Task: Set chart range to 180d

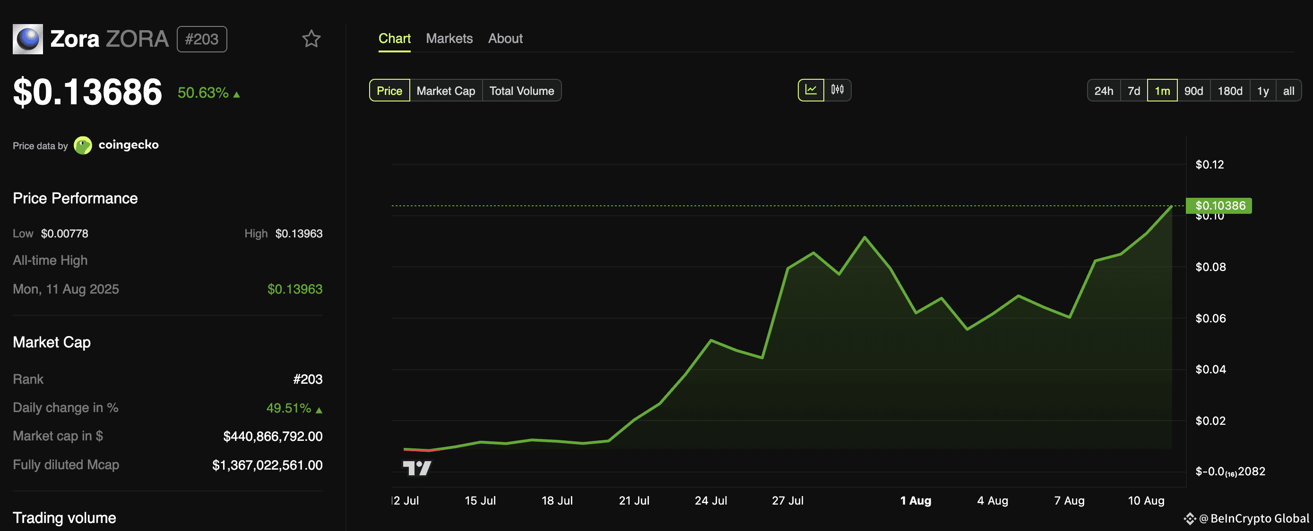Action: (1230, 91)
